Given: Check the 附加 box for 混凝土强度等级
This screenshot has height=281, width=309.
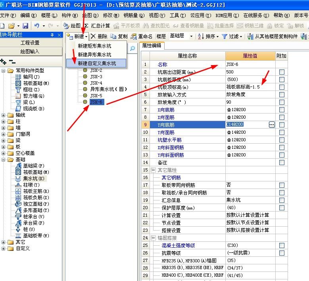Looking at the screenshot, I should 282,246.
